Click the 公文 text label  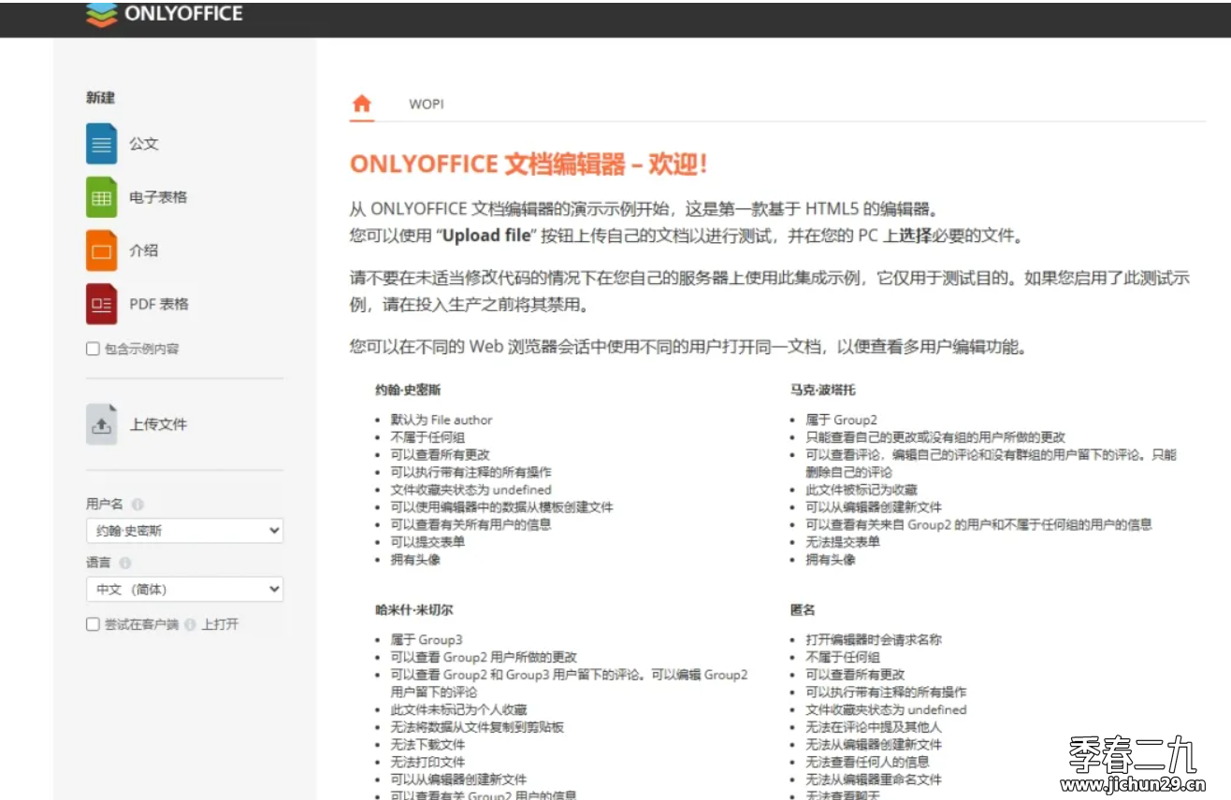point(143,144)
